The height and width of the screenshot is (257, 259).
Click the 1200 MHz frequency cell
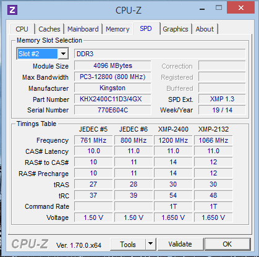[173, 140]
